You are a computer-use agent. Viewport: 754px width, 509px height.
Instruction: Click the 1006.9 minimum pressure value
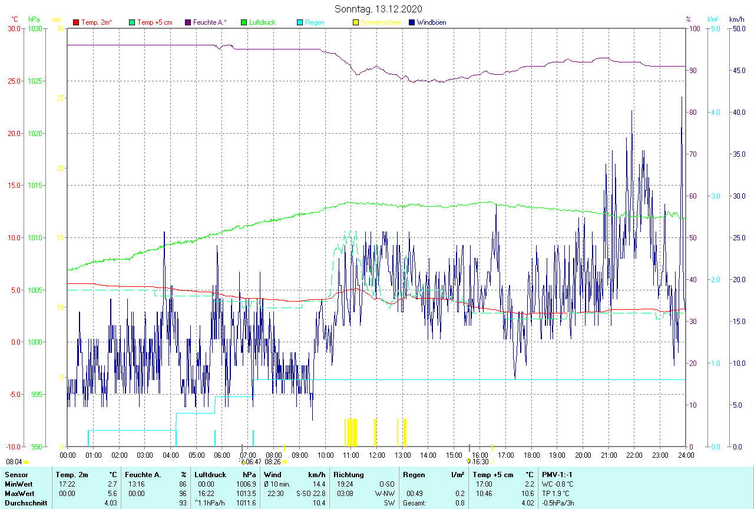tap(246, 484)
